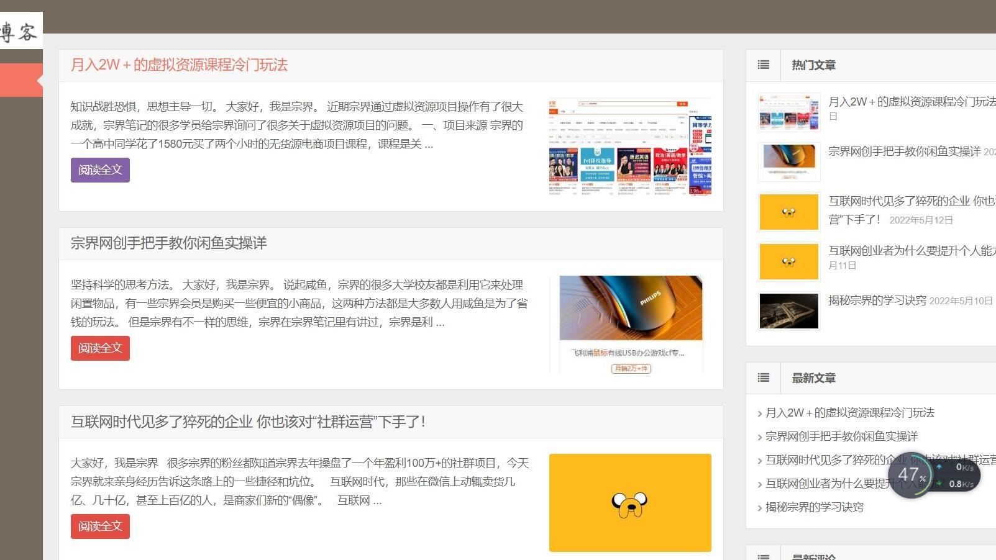Screen dimensions: 996x560
Task: Switch to the 最新文章 section header
Action: (x=813, y=377)
